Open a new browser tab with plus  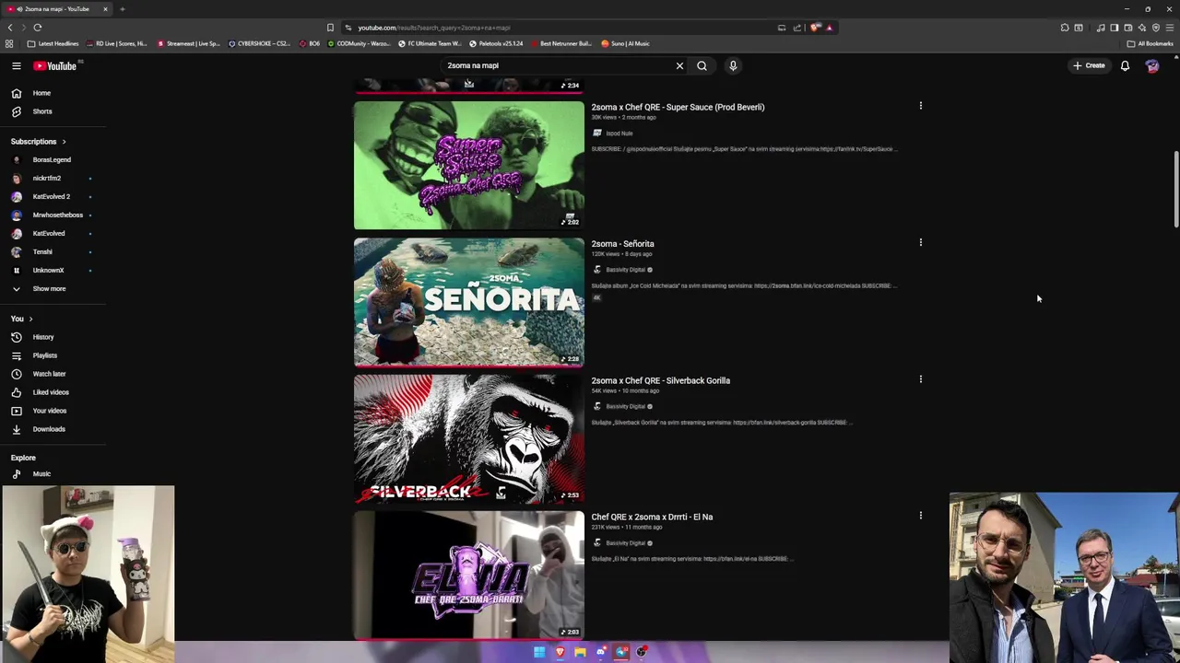pos(122,9)
